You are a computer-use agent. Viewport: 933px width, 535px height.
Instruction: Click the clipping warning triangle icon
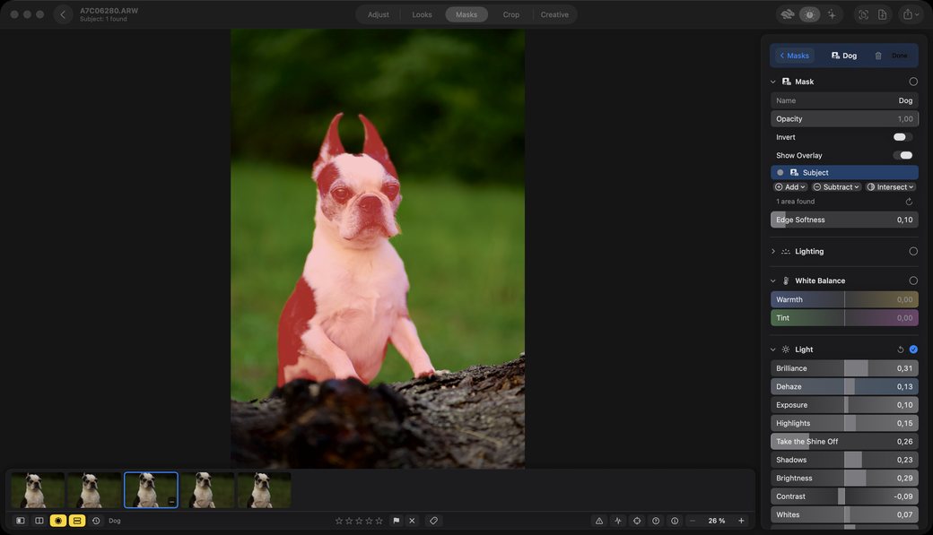tap(599, 521)
